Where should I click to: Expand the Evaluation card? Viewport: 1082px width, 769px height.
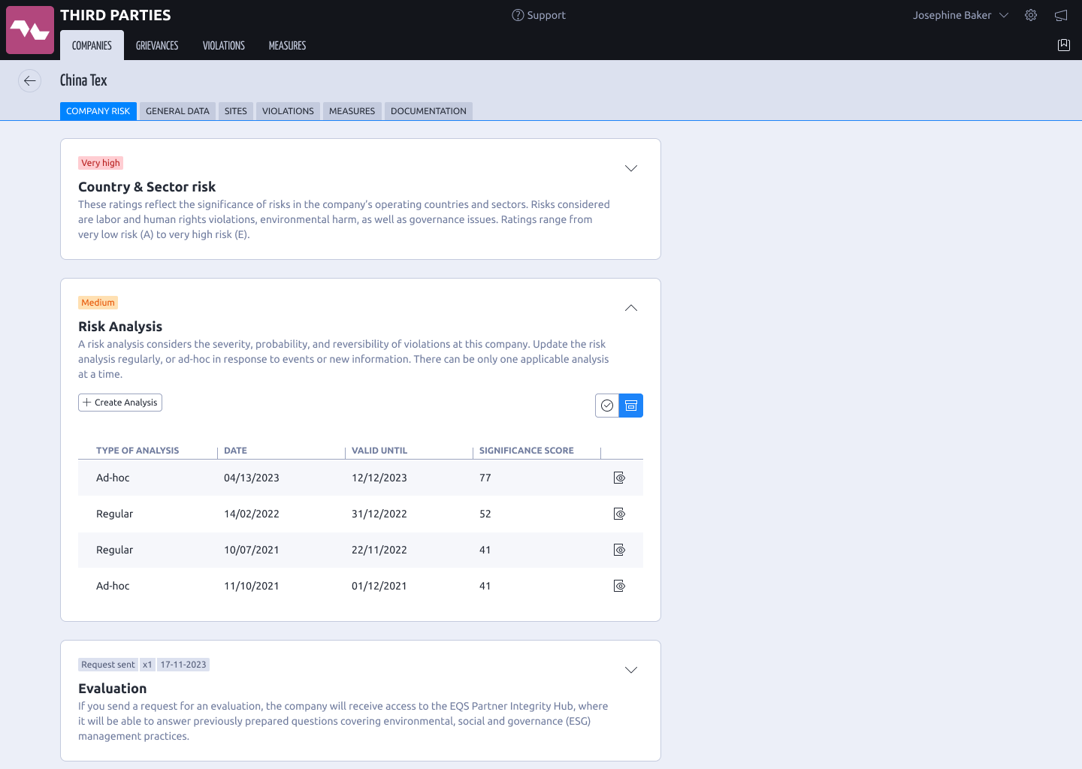631,670
